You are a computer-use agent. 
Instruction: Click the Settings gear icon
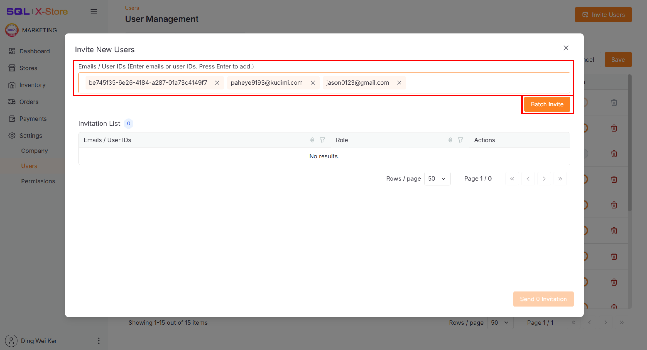[12, 135]
